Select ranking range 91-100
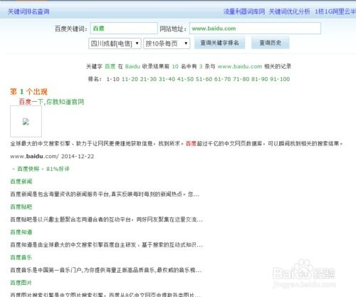This screenshot has width=356, height=297. (x=280, y=79)
